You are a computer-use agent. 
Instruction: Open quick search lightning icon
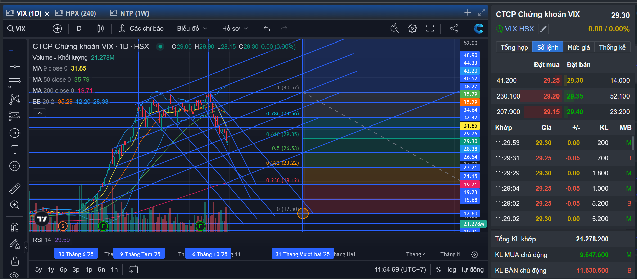(395, 29)
